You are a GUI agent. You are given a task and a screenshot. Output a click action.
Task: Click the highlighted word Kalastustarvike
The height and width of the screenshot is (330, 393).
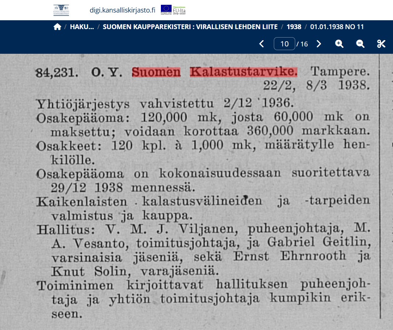[243, 72]
